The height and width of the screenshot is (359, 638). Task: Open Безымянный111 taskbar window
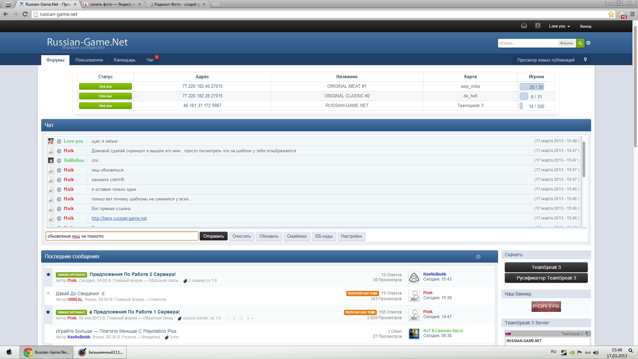[100, 352]
